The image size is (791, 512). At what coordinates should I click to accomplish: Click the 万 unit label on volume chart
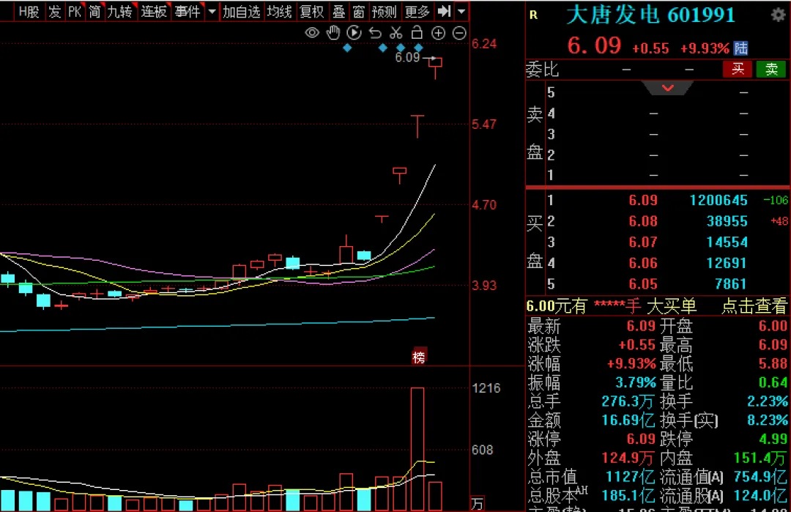click(x=478, y=503)
